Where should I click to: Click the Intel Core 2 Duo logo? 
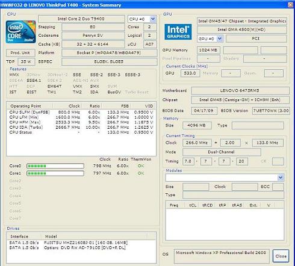coord(20,32)
